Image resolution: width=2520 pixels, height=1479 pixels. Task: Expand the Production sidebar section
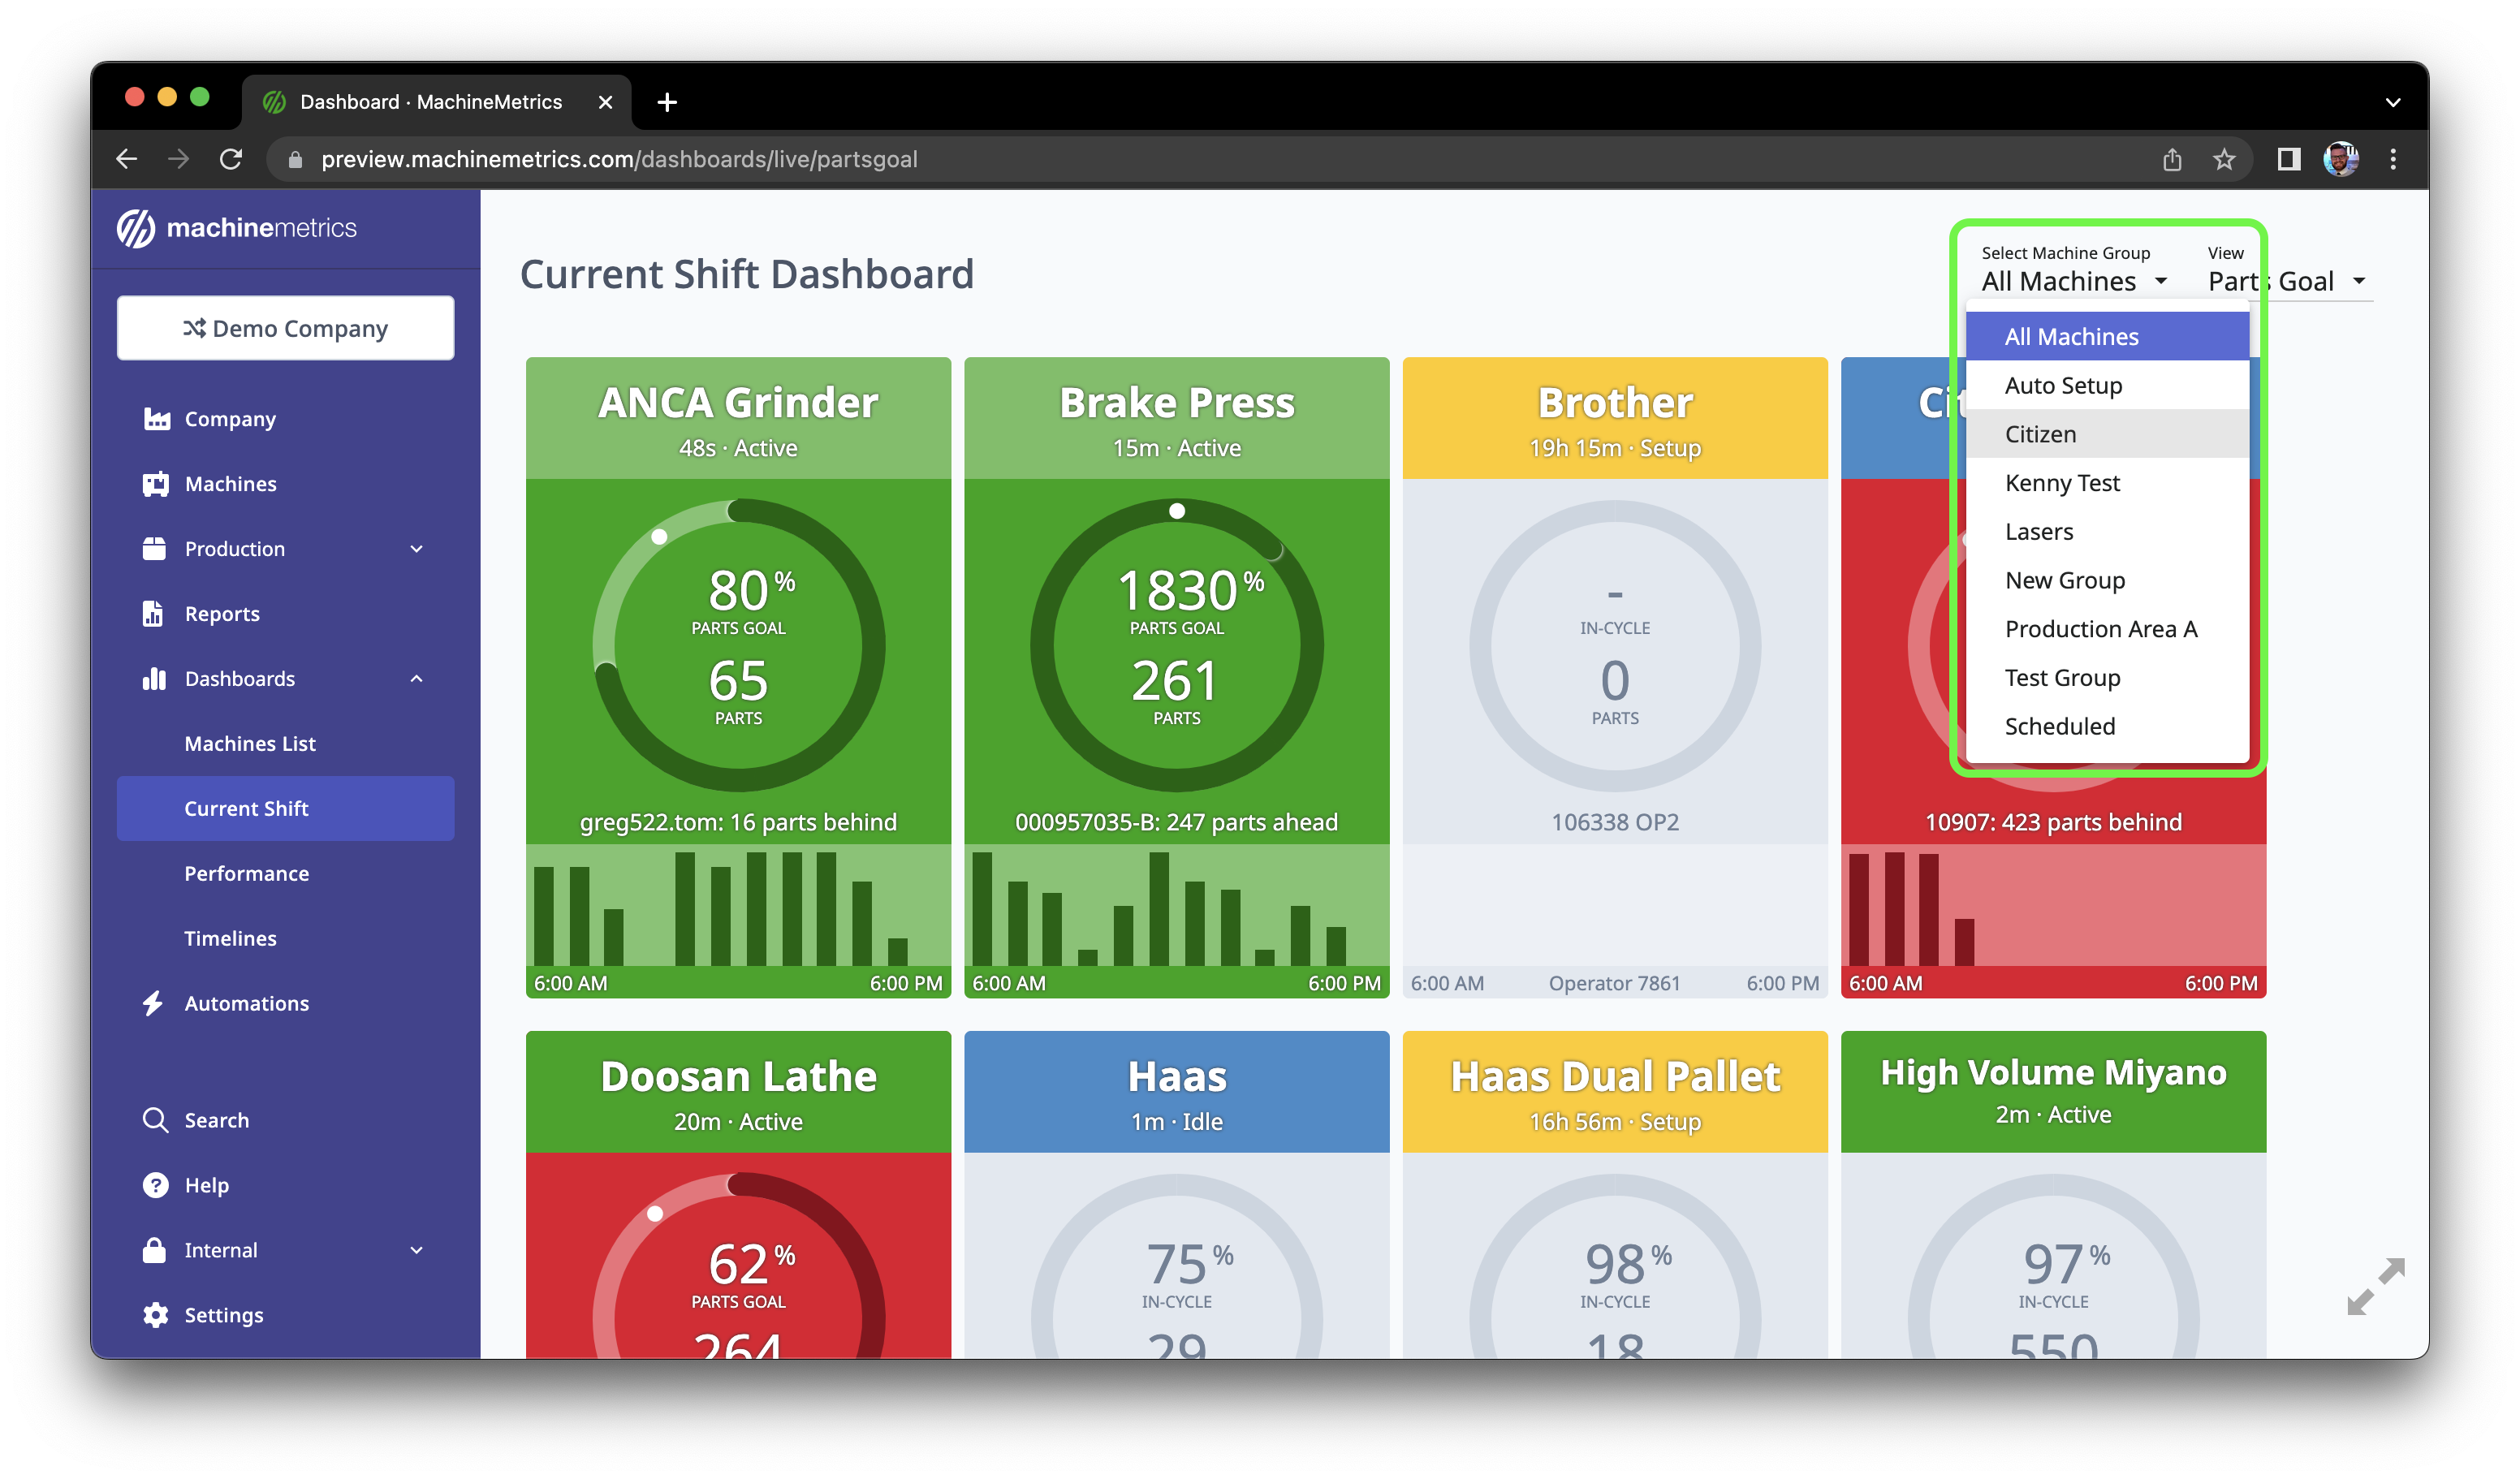click(x=416, y=548)
